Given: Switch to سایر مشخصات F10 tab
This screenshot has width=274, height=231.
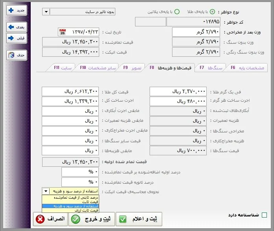Looking at the screenshot, I should pyautogui.click(x=98, y=68).
